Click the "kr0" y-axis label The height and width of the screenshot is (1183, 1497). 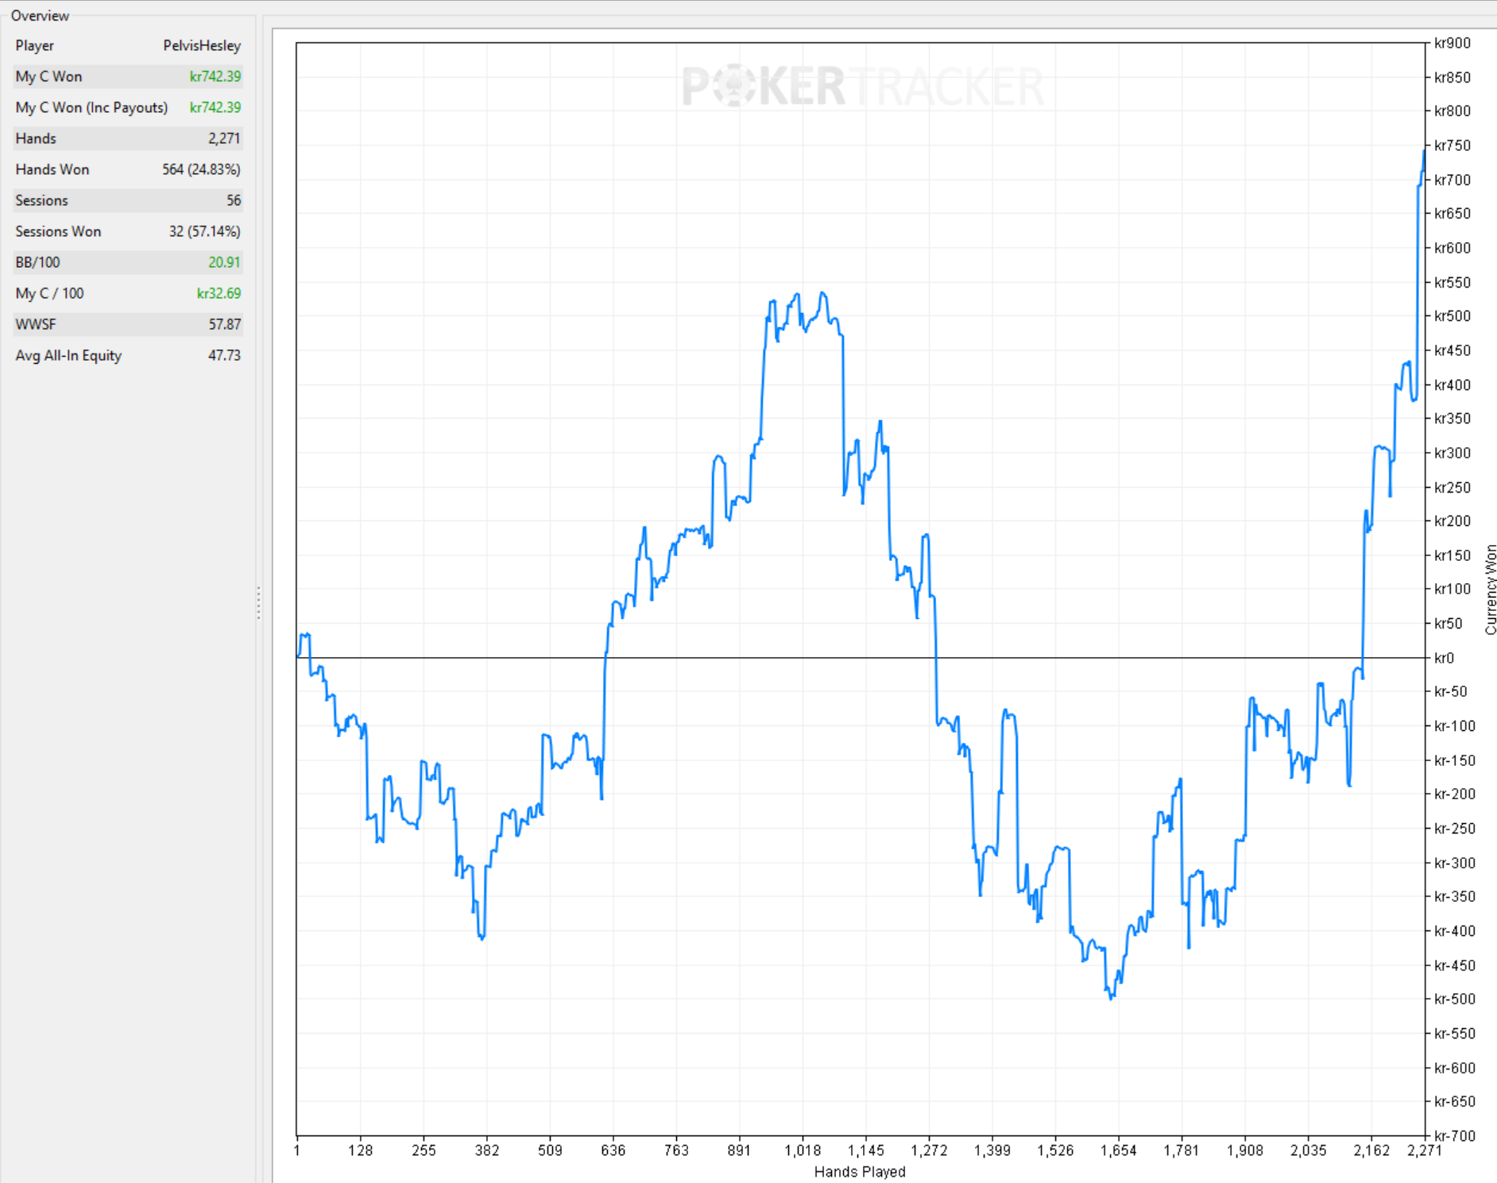coord(1444,658)
